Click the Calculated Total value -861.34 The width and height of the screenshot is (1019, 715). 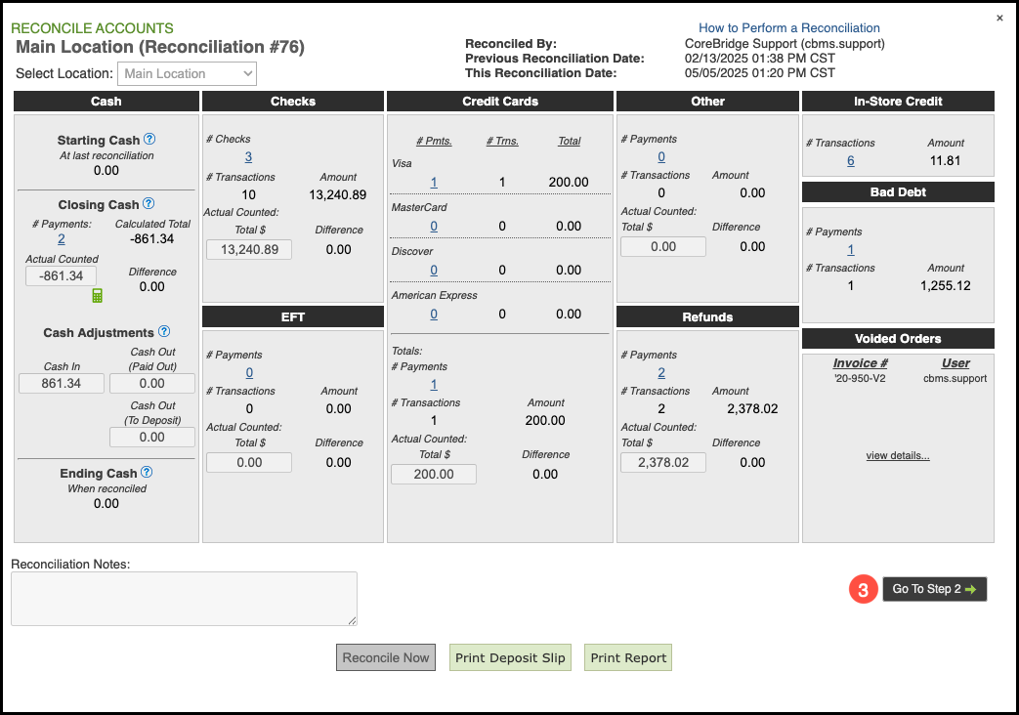pos(152,239)
